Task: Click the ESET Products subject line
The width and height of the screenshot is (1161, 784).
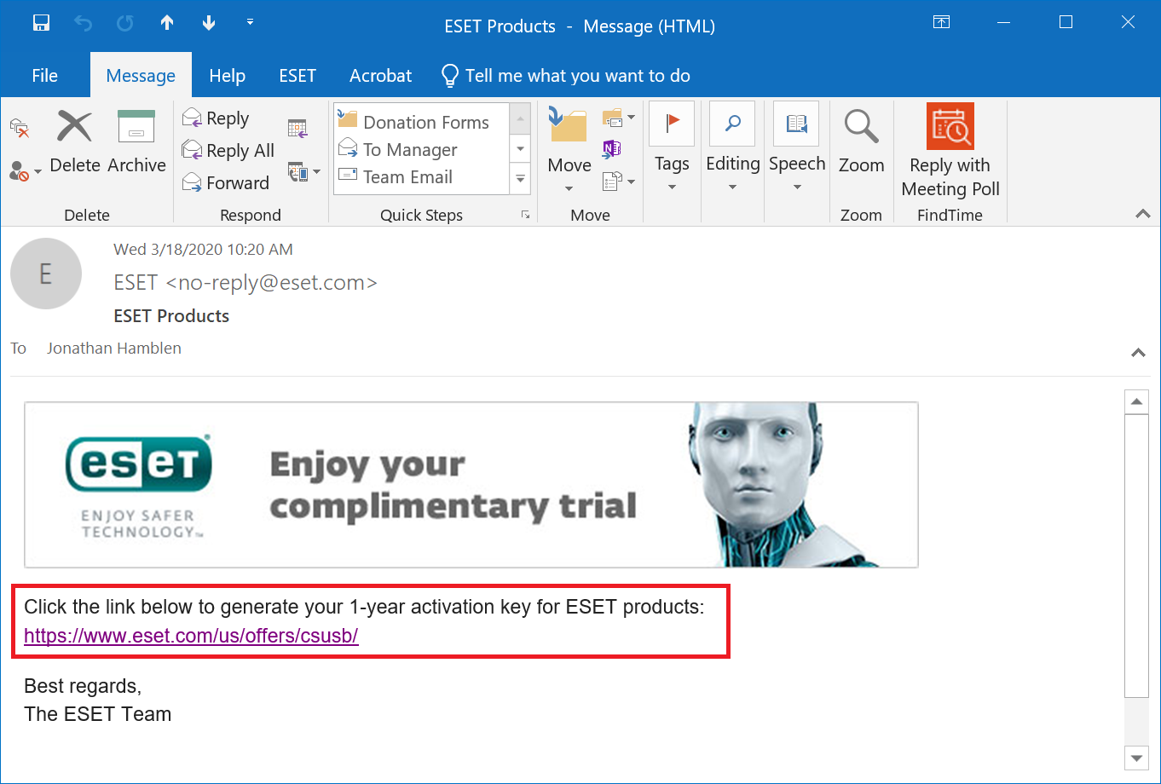Action: pos(171,316)
